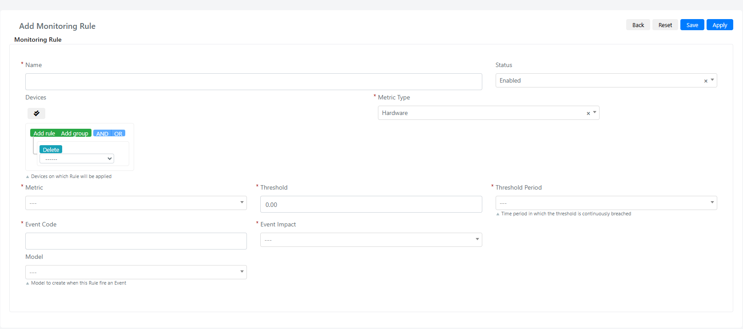Screen dimensions: 743x329
Task: Expand the Threshold Period dropdown
Action: tap(606, 203)
